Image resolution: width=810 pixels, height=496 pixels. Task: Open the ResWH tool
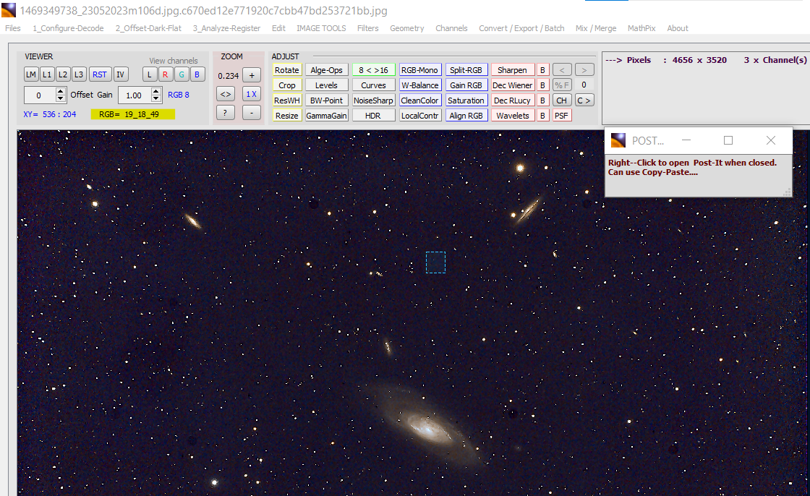tap(286, 101)
